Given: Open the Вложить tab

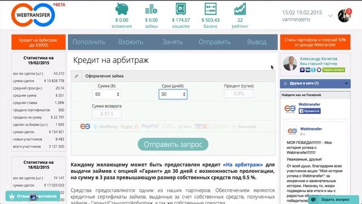Looking at the screenshot, I should [x=131, y=42].
